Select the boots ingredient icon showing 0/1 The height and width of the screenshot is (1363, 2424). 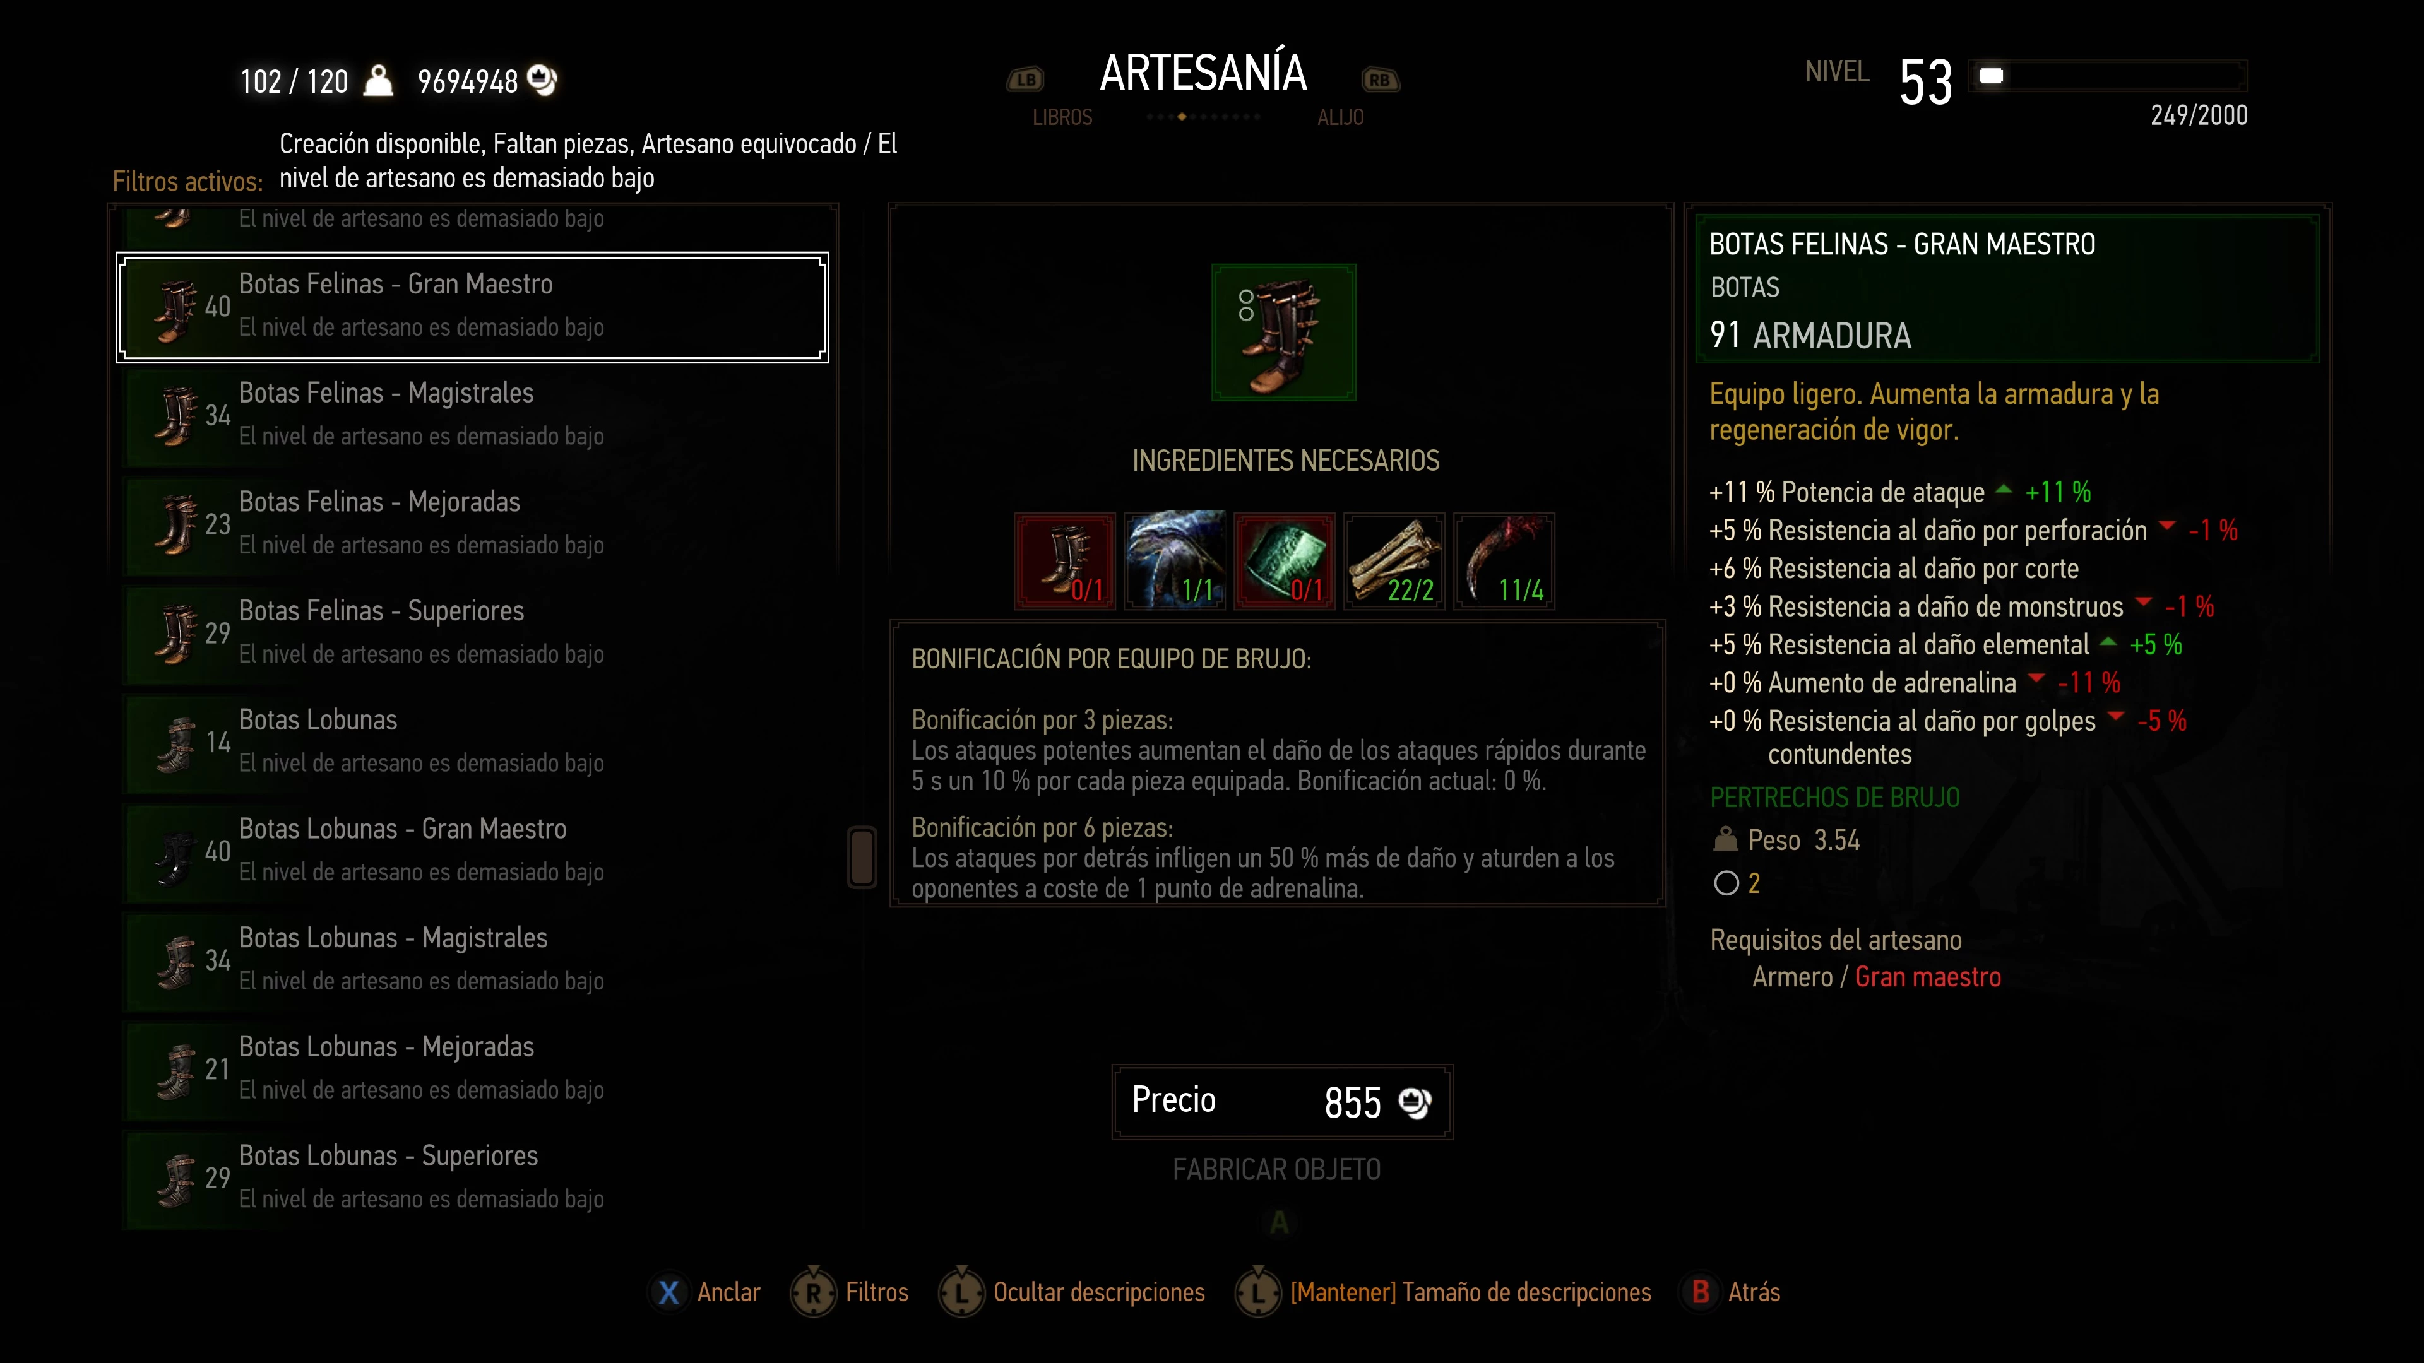[x=1064, y=560]
